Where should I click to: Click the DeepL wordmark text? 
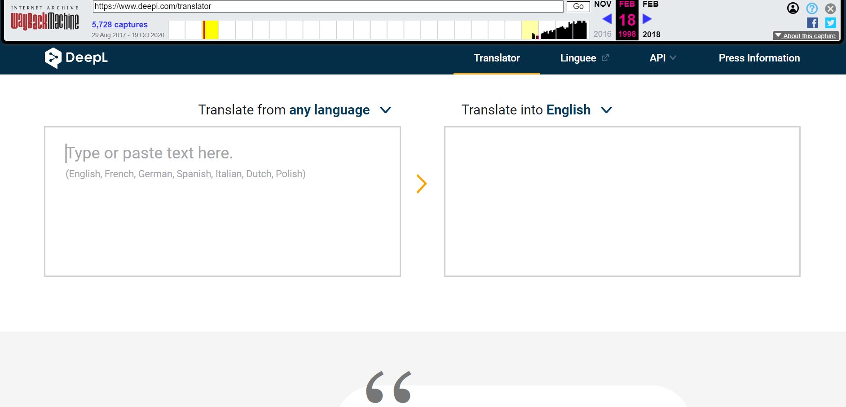(x=87, y=57)
